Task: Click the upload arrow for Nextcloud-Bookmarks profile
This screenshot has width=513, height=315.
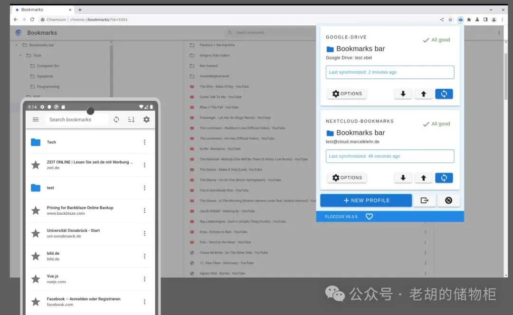Action: (x=423, y=178)
